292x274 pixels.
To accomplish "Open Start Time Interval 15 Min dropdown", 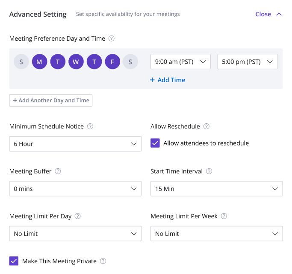I will tap(216, 189).
